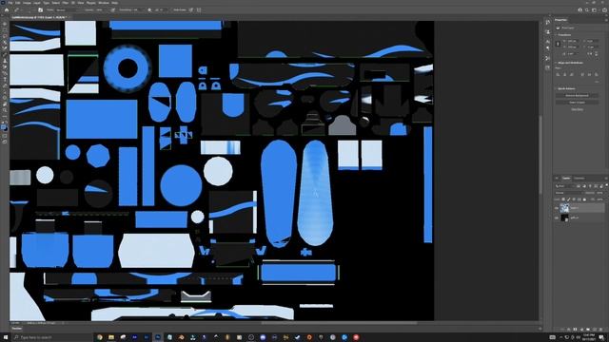Filter layers by adjustment layers icon
The height and width of the screenshot is (342, 609).
click(x=584, y=186)
